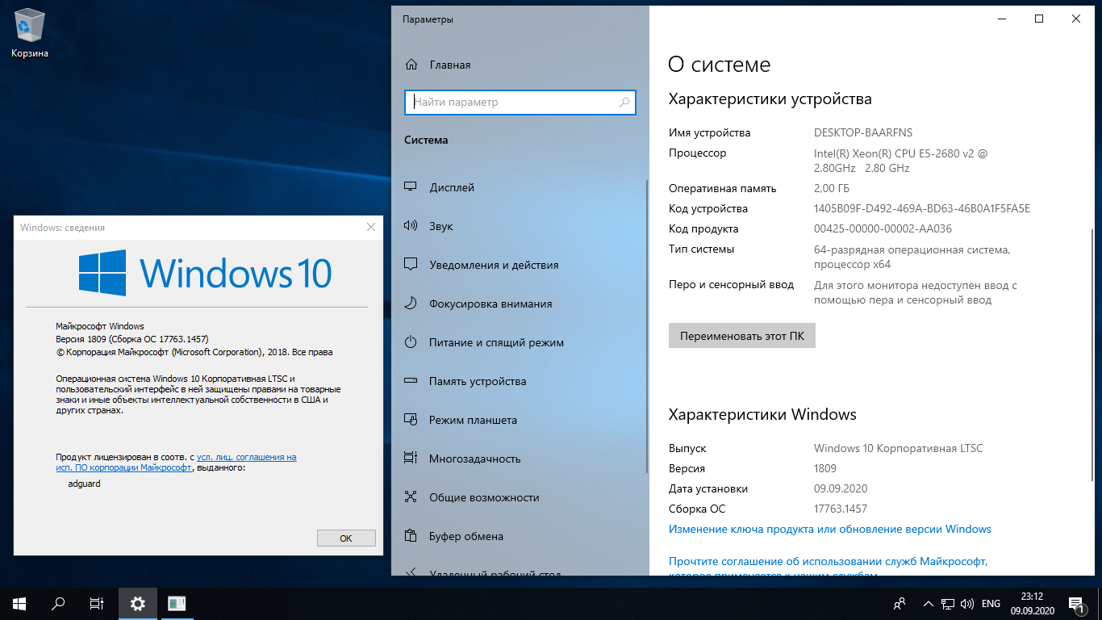Click OK in Windows: сведения dialog
Image resolution: width=1102 pixels, height=620 pixels.
click(346, 538)
